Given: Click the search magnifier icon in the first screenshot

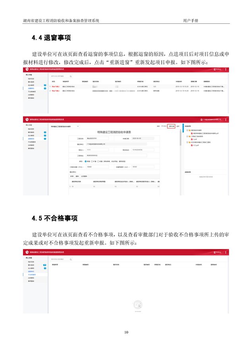Looking at the screenshot, I should click(x=71, y=76).
